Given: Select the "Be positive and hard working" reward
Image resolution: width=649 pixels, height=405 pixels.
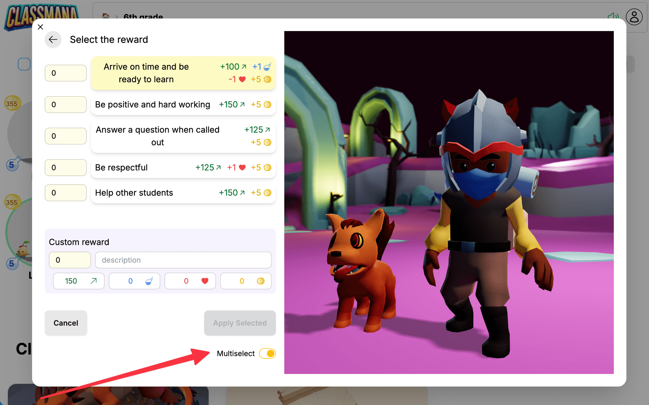Looking at the screenshot, I should pos(183,104).
